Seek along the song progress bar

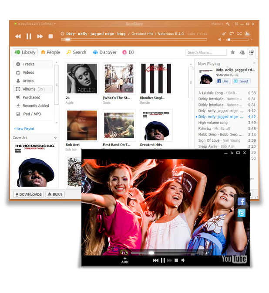(x=134, y=39)
